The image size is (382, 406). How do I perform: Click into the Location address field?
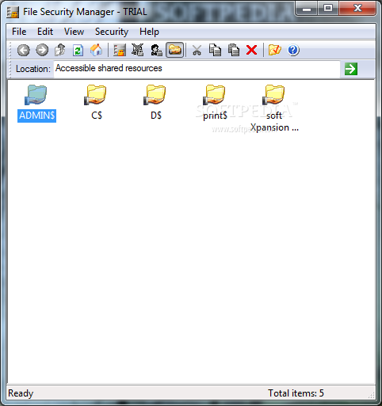[x=197, y=69]
